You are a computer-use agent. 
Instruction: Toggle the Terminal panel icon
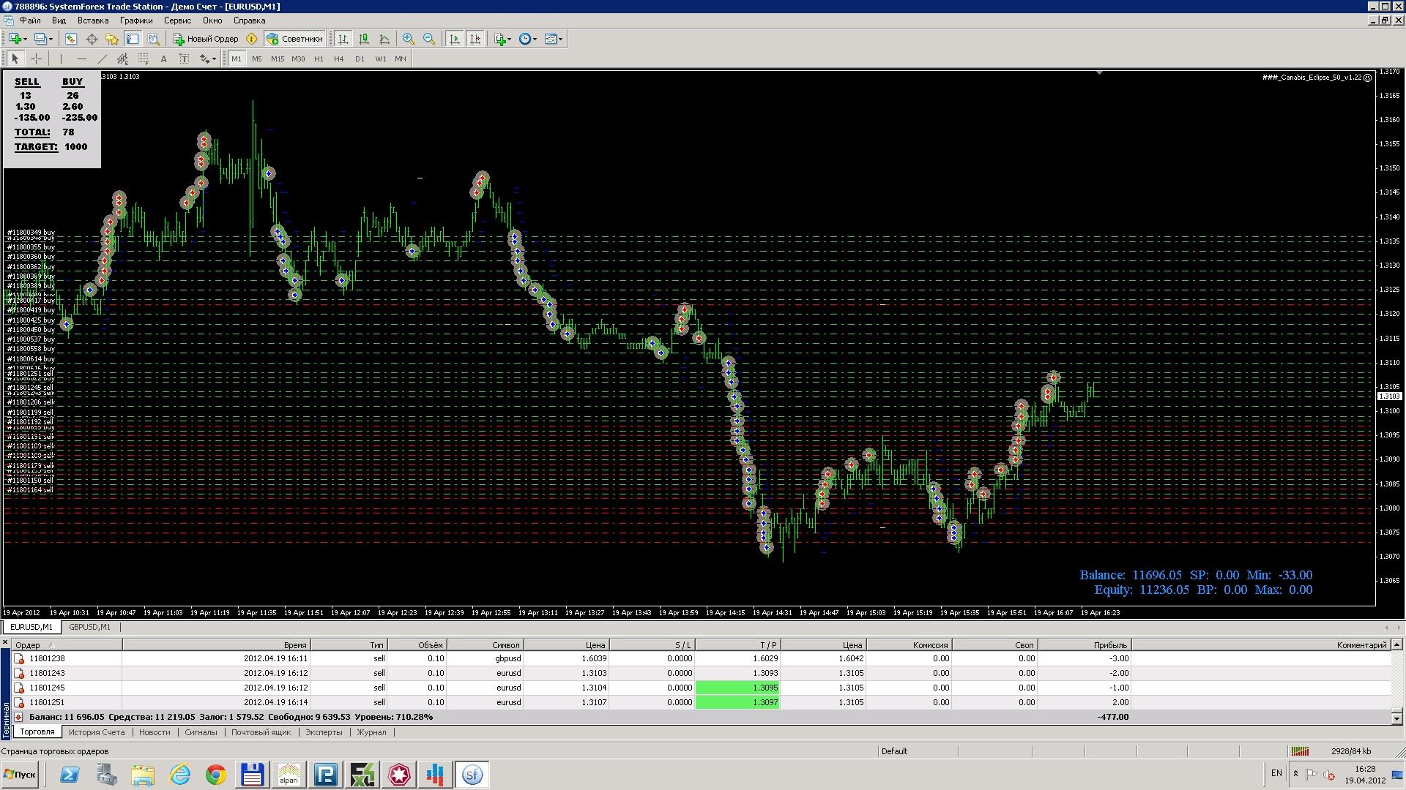click(133, 39)
